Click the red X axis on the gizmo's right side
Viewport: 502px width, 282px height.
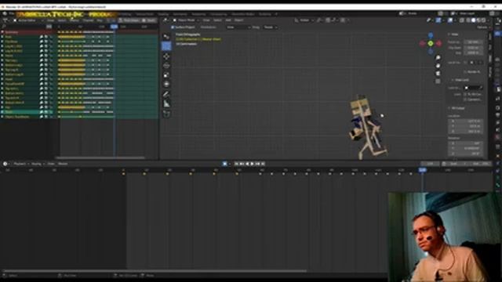point(438,43)
